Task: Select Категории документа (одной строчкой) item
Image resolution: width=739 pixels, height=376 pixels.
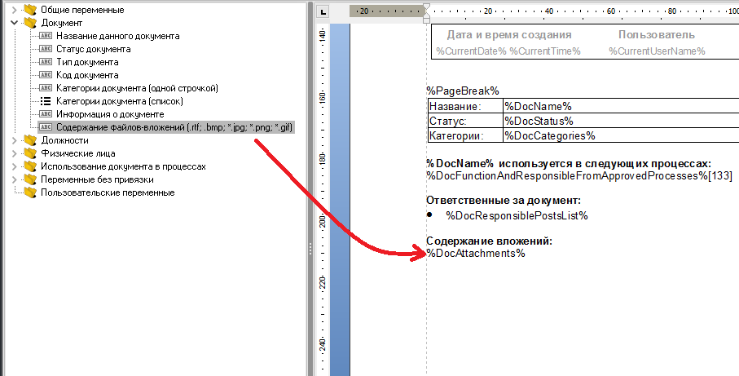Action: [x=137, y=88]
